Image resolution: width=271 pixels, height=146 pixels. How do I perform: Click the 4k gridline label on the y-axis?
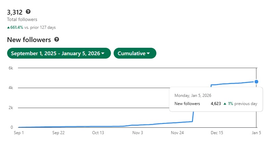click(x=11, y=88)
